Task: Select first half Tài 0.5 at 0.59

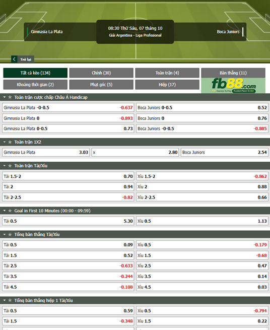Action: pyautogui.click(x=68, y=311)
